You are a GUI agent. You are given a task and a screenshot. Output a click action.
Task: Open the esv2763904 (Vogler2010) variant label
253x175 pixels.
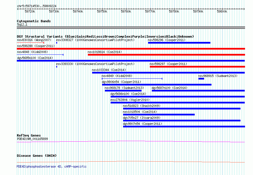[130, 100]
